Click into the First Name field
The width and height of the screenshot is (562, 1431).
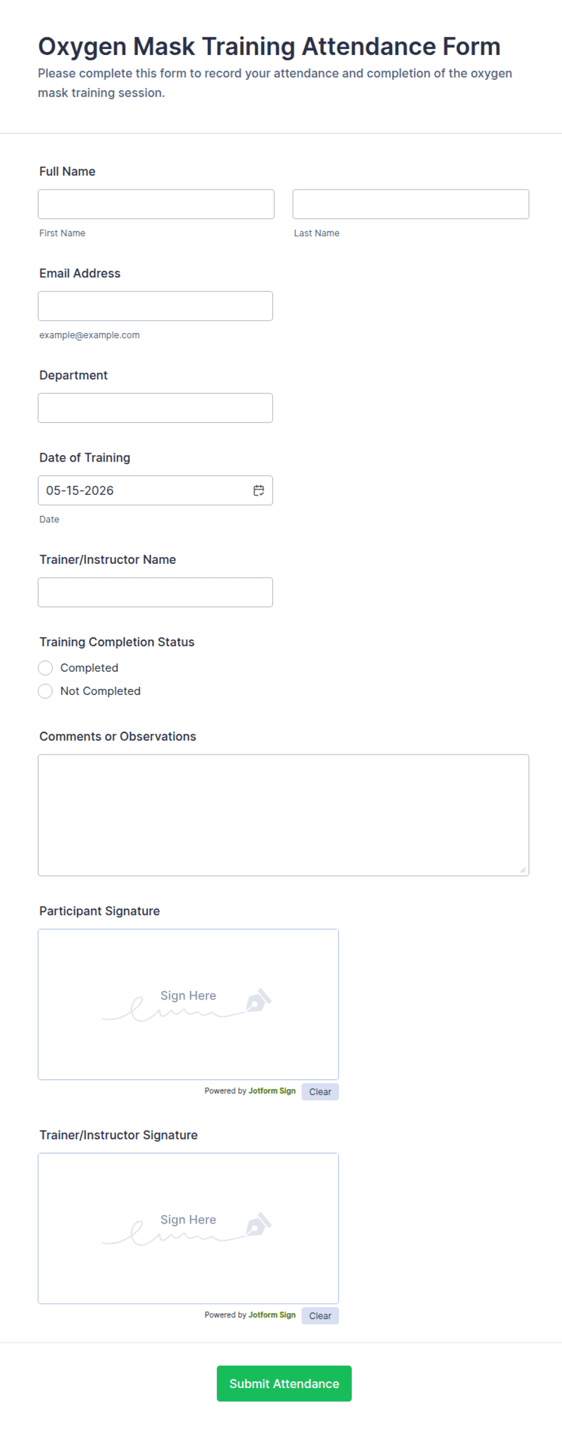(x=156, y=204)
